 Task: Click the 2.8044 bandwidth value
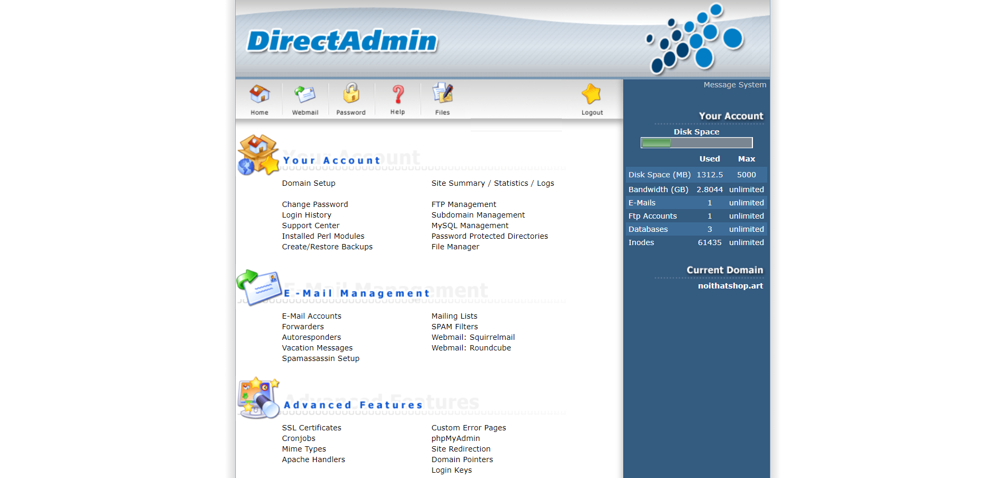710,190
